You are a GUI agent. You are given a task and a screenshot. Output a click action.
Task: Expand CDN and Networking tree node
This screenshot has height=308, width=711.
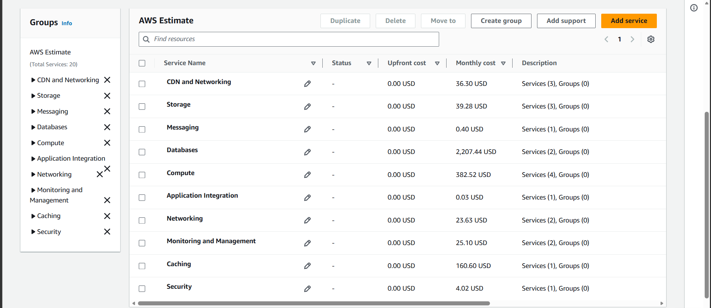[33, 80]
